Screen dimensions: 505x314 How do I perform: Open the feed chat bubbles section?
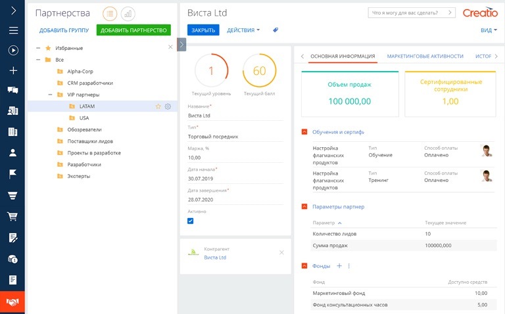pyautogui.click(x=13, y=90)
